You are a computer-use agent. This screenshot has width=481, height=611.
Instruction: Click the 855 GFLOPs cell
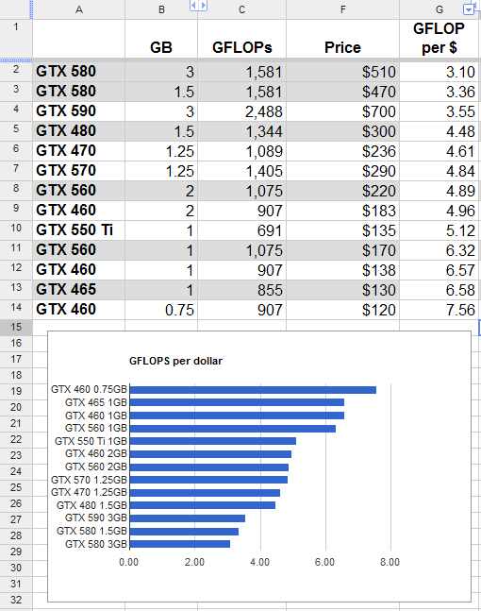pos(241,290)
